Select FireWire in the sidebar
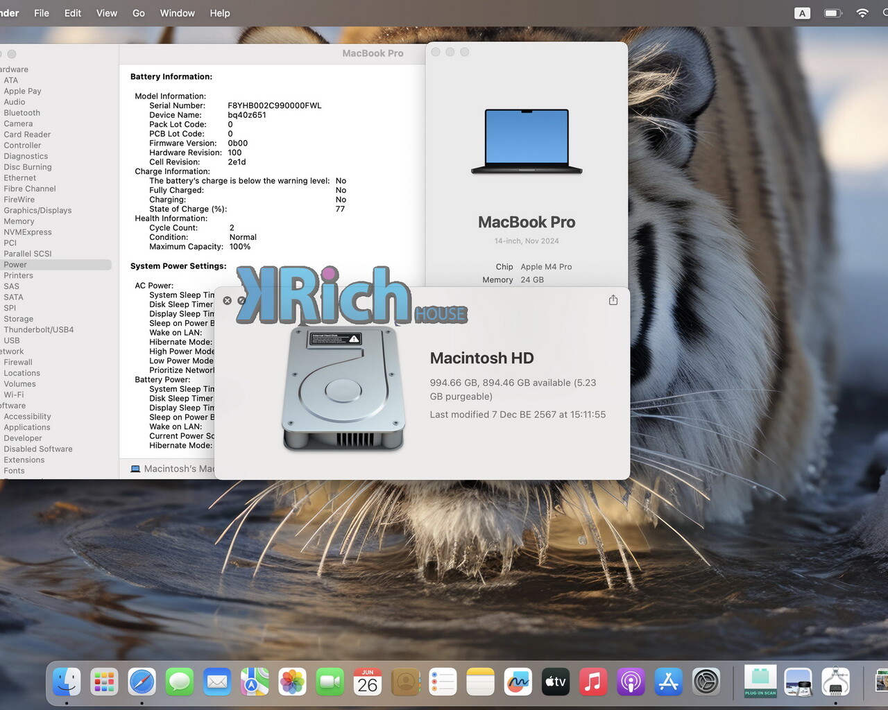The height and width of the screenshot is (710, 888). (19, 200)
